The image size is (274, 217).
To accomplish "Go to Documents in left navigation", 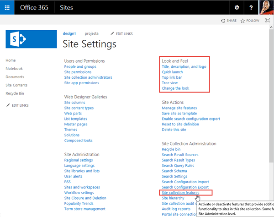I will 15,77.
